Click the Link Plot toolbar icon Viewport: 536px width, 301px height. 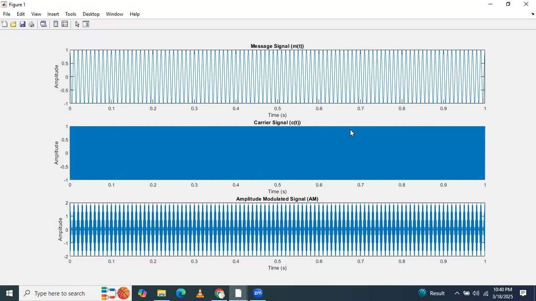pyautogui.click(x=43, y=24)
